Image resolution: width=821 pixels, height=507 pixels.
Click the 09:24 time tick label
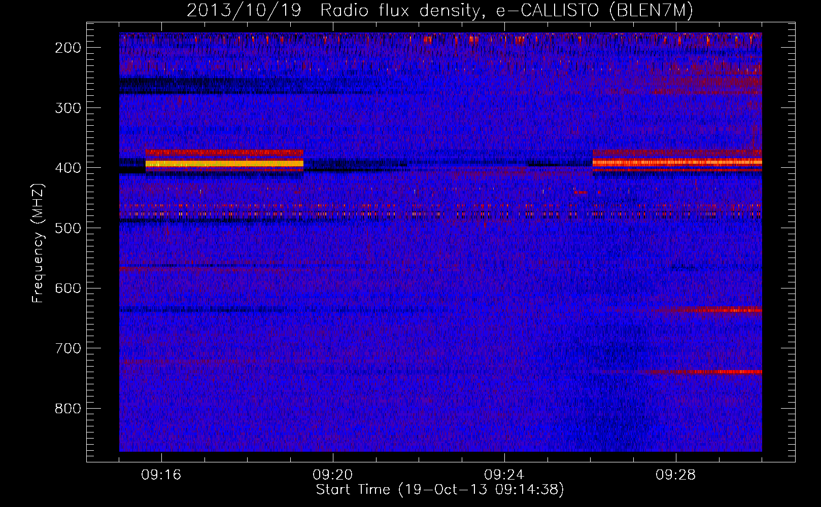[504, 475]
